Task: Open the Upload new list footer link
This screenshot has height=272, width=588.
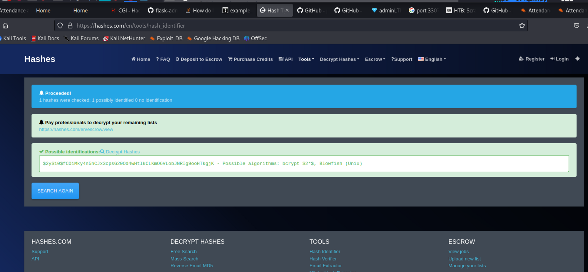Action: (465, 258)
